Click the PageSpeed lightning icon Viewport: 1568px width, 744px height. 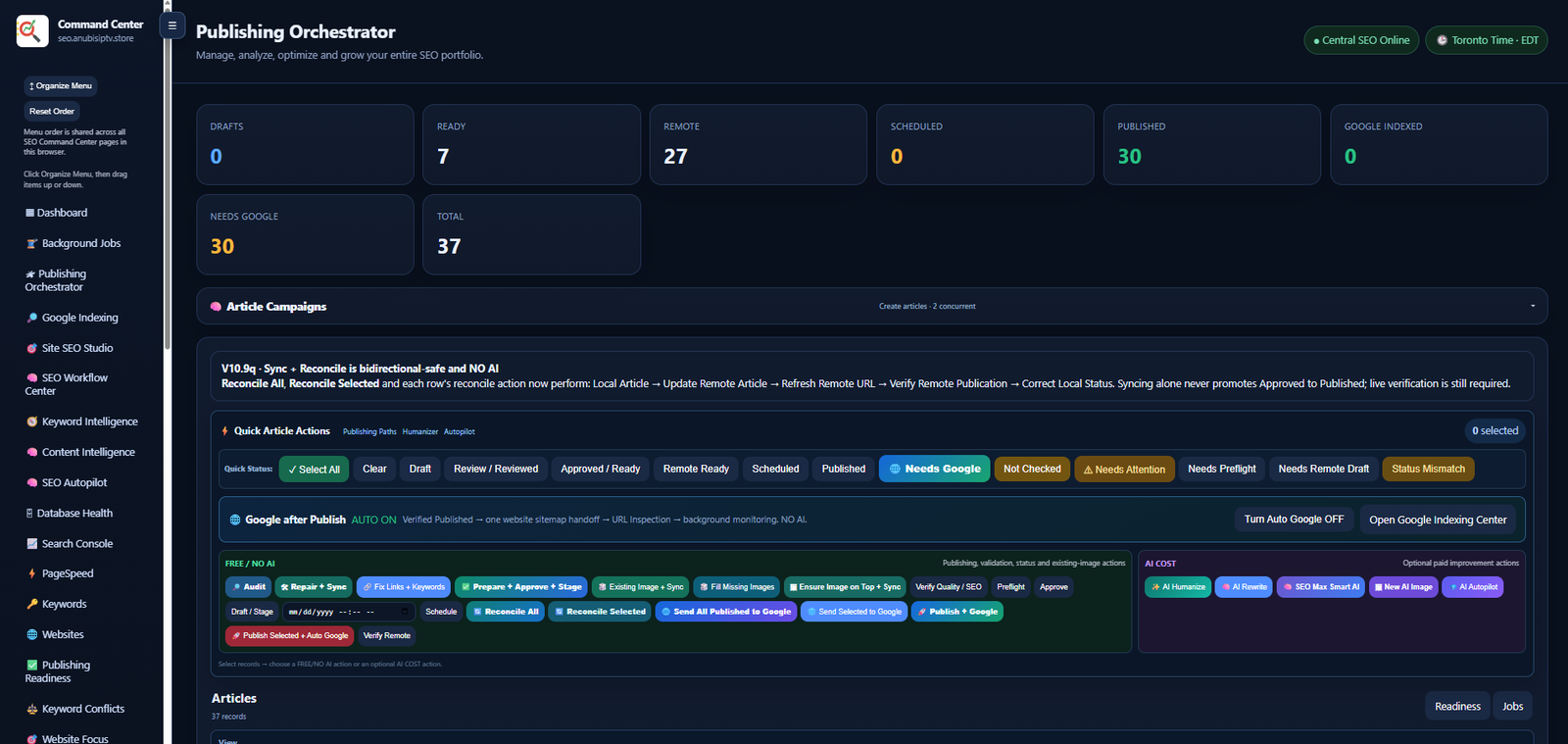coord(32,573)
